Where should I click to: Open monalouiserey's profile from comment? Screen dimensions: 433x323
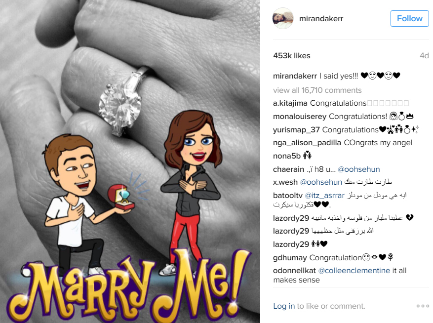(300, 117)
